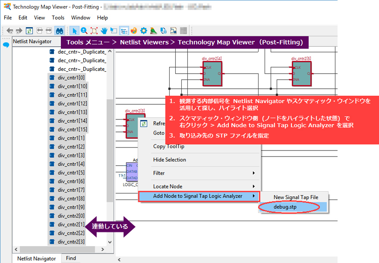Viewport: 379px width, 263px height.
Task: Select the pointer selection tool
Action: [x=74, y=31]
